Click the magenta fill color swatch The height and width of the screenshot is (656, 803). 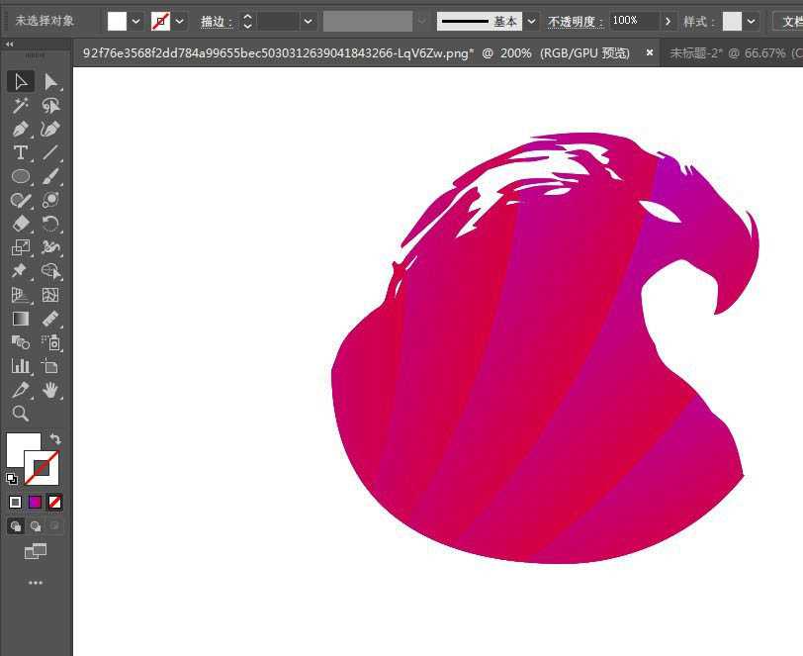[x=35, y=502]
